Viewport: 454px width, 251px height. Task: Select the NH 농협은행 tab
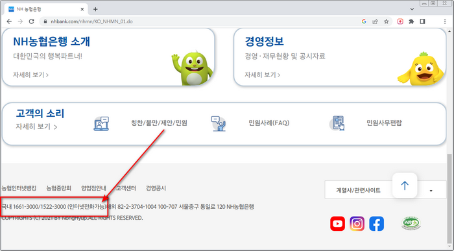tap(46, 9)
